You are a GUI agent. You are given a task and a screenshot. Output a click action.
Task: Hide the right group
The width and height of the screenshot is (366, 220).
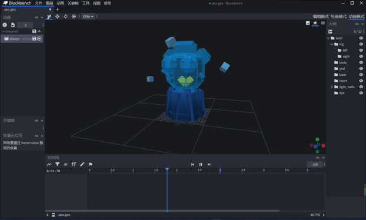click(361, 56)
